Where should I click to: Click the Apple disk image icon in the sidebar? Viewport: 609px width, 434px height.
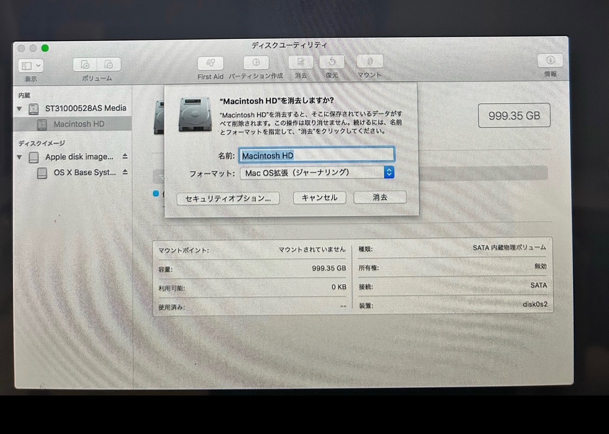34,158
